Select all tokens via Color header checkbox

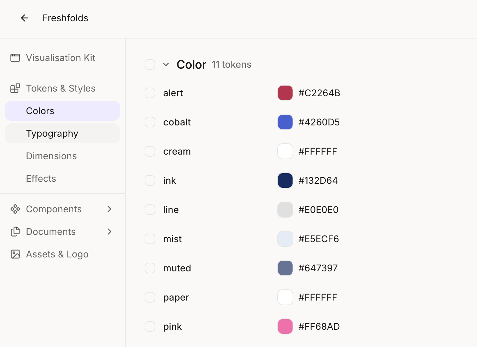[x=150, y=64]
